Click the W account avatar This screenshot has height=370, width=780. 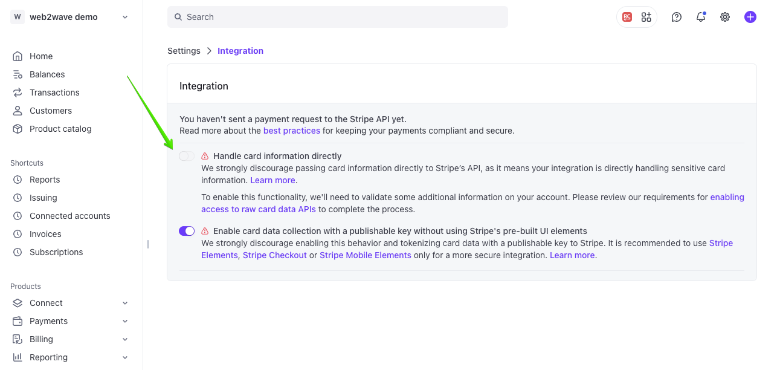pyautogui.click(x=17, y=17)
